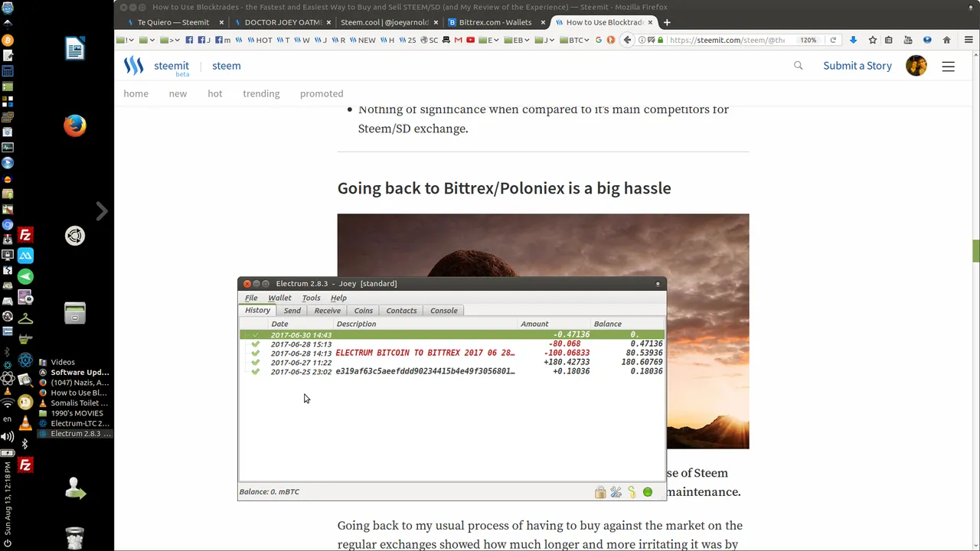
Task: Open Electrum File menu
Action: pyautogui.click(x=251, y=298)
